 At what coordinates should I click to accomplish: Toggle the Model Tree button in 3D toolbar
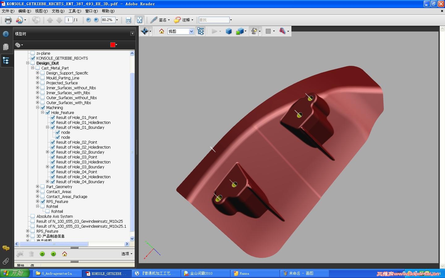click(201, 31)
